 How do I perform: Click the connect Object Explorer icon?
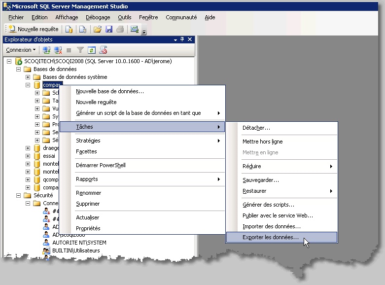(46, 50)
